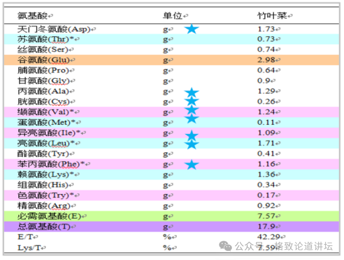Click the 色氨酸(Try)* row label

46,195
